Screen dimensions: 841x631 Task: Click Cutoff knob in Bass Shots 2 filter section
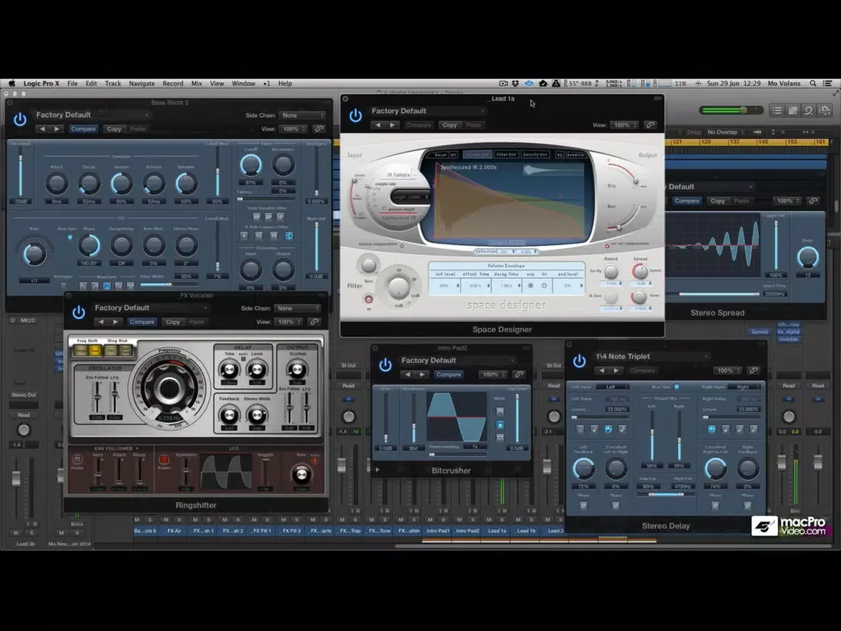pos(250,164)
